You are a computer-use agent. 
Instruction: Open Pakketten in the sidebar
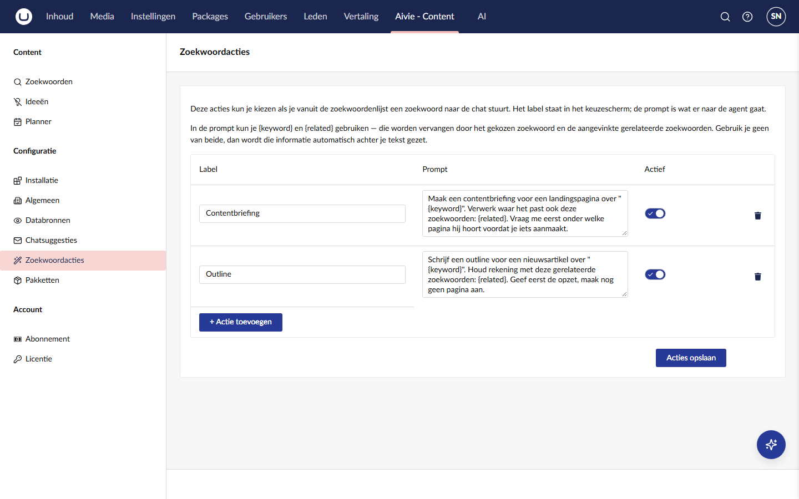coord(83,281)
